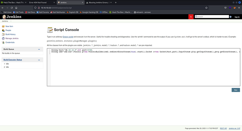Click executor 1 Idle row

(22, 64)
